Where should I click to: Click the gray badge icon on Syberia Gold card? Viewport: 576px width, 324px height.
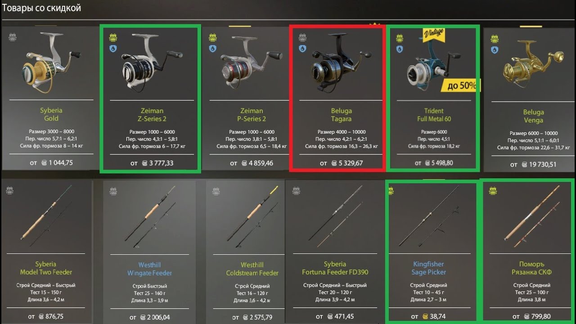(x=12, y=36)
